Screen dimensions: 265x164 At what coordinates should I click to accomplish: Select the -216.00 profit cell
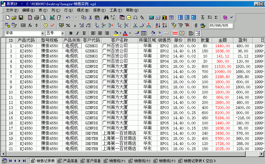click(x=243, y=118)
